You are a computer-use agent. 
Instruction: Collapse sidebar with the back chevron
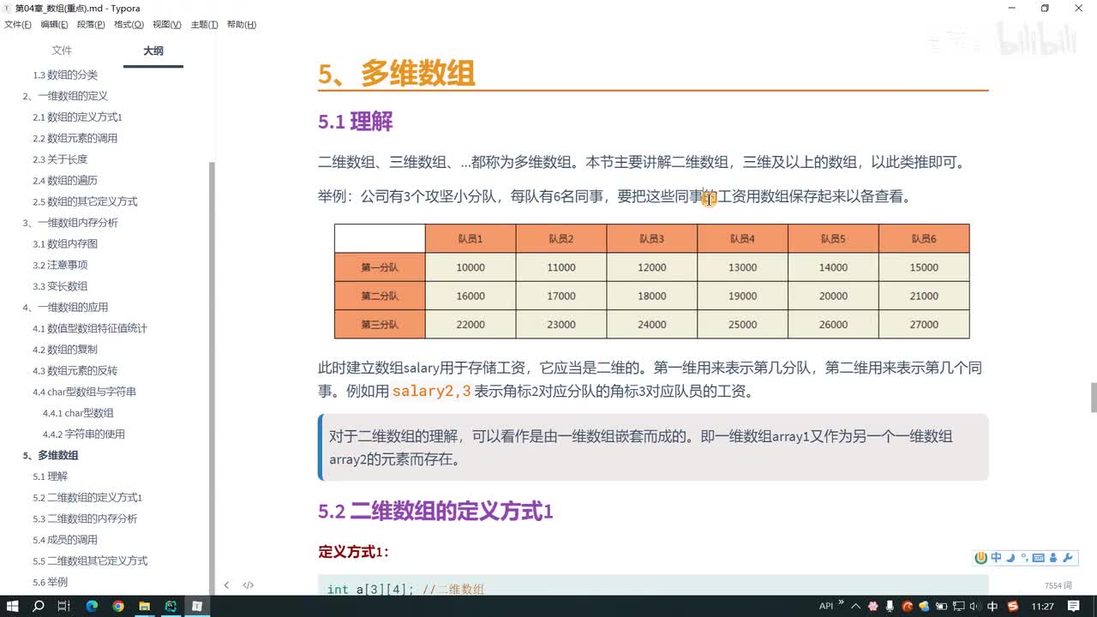226,585
